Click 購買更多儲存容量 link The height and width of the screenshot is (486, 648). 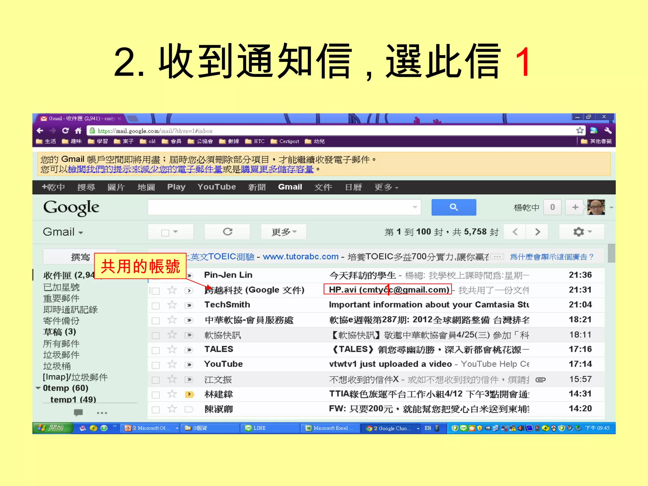pos(277,169)
